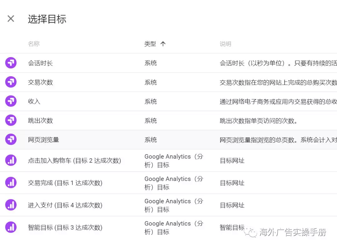
Task: Click the sort arrow next to 类型
Action: 163,44
